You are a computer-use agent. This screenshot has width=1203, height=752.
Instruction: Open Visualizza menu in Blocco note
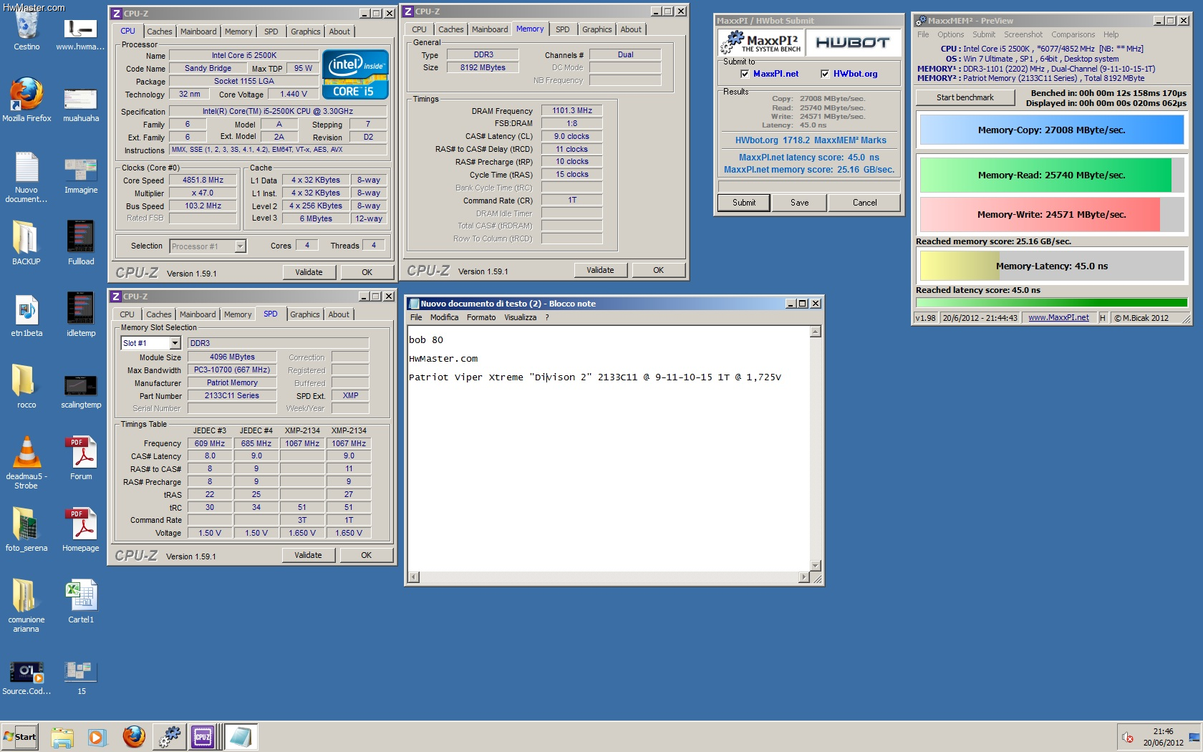pyautogui.click(x=520, y=317)
